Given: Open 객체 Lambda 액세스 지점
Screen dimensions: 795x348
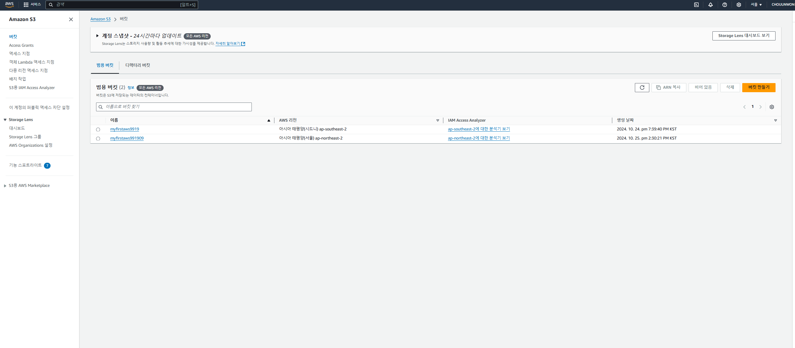Looking at the screenshot, I should tap(32, 62).
